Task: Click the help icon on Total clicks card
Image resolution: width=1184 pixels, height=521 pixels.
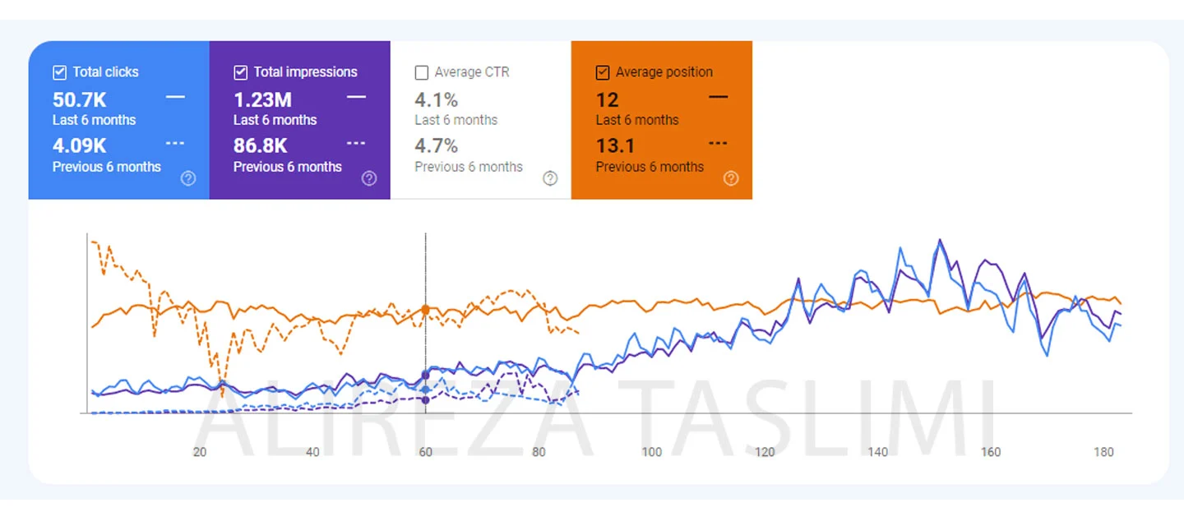Action: point(188,178)
